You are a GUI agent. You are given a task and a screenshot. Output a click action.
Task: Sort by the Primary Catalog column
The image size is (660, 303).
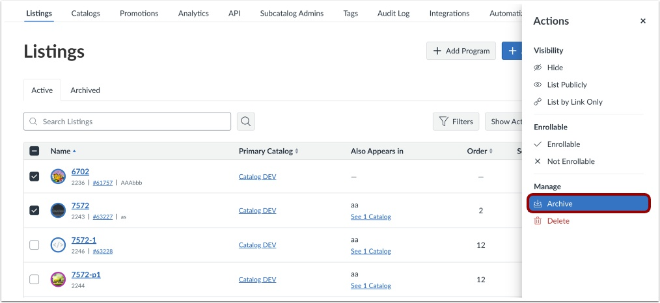tap(269, 151)
